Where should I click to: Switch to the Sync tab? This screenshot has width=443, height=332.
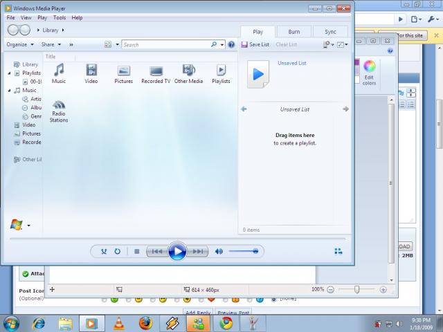pyautogui.click(x=330, y=32)
